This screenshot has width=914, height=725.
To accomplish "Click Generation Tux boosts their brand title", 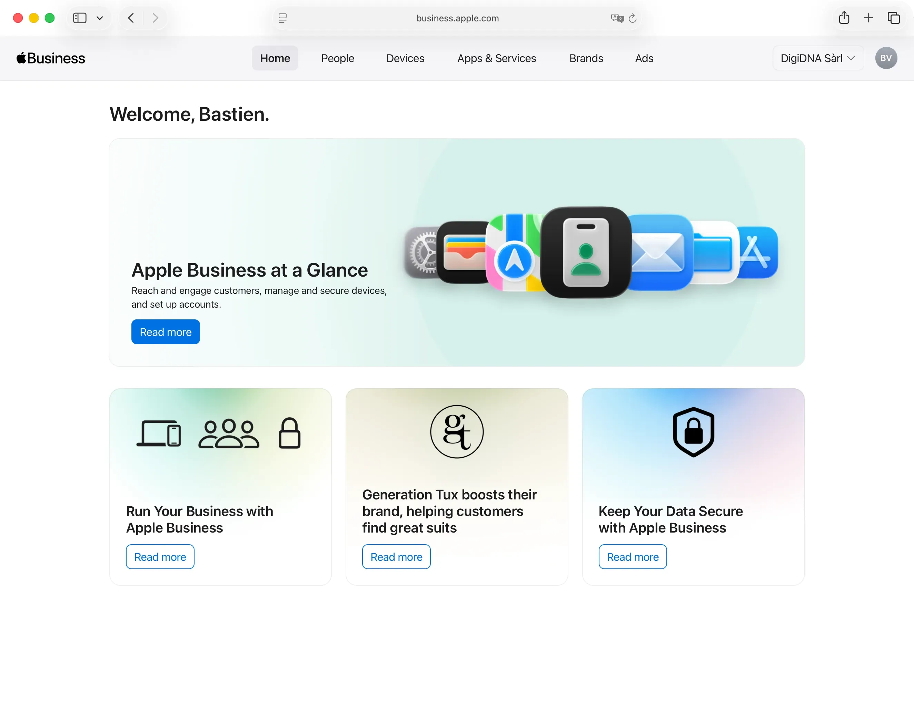I will tap(449, 511).
